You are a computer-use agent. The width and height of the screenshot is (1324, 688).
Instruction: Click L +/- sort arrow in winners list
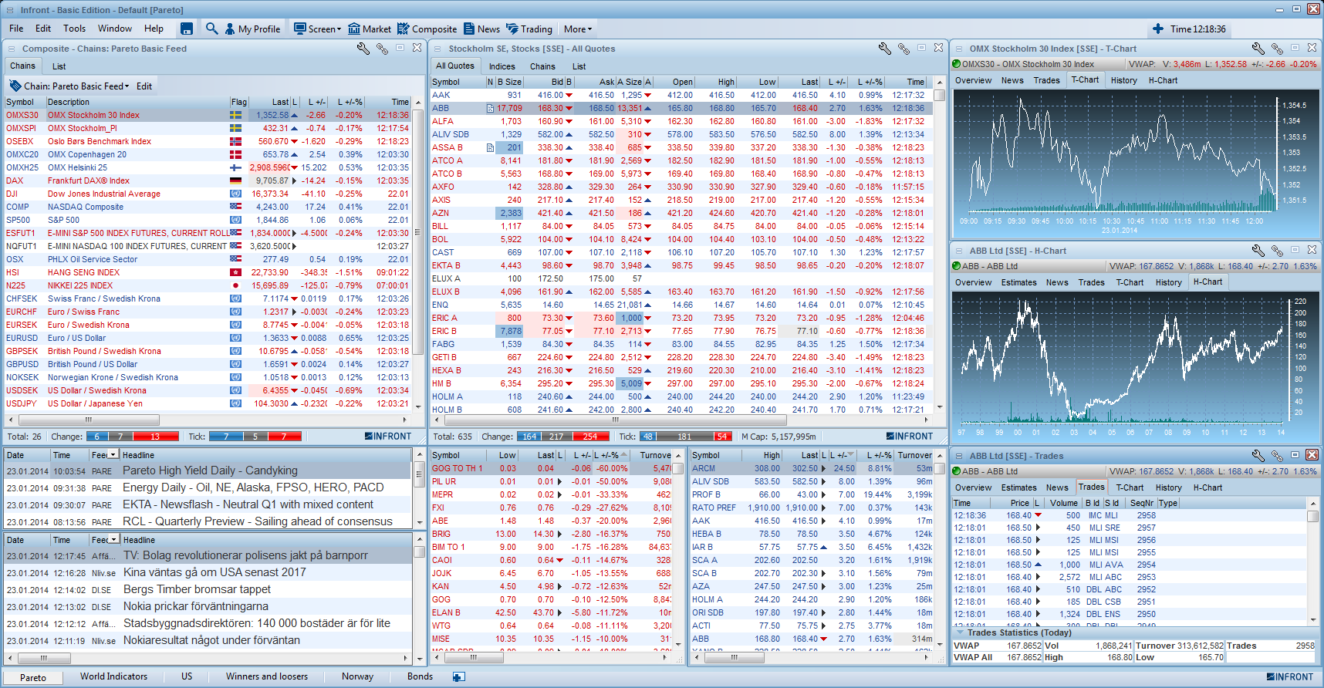pos(850,455)
